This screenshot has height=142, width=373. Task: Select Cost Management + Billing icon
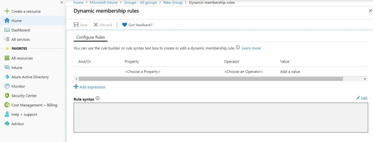7,105
